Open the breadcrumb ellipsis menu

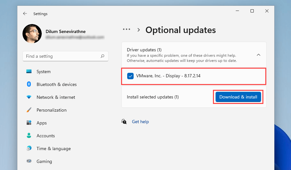(x=127, y=30)
